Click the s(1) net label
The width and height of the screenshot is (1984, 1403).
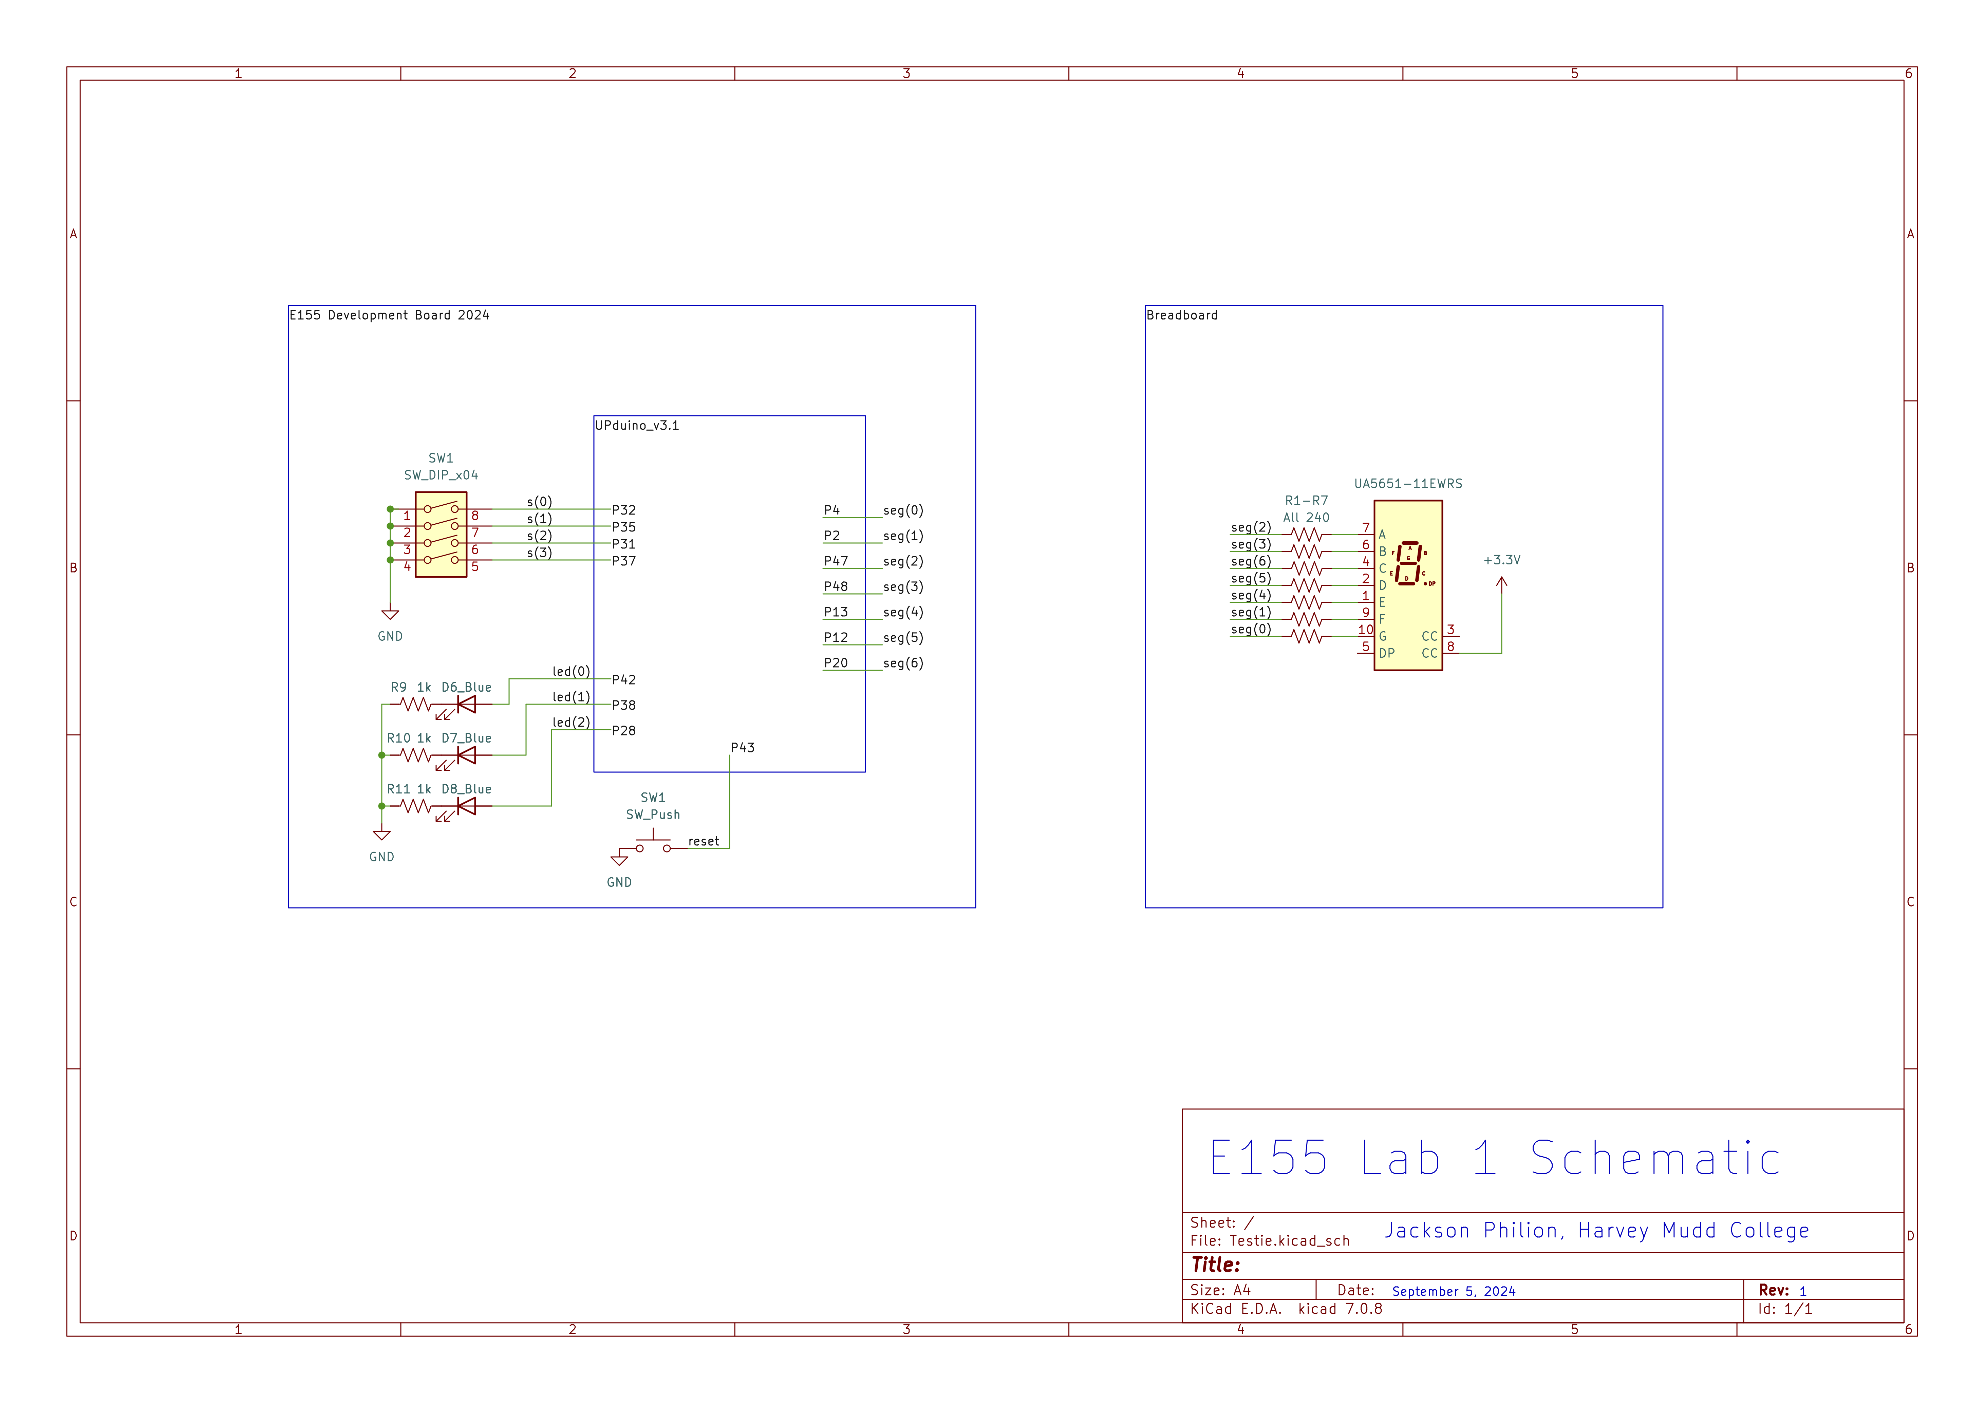click(x=539, y=519)
